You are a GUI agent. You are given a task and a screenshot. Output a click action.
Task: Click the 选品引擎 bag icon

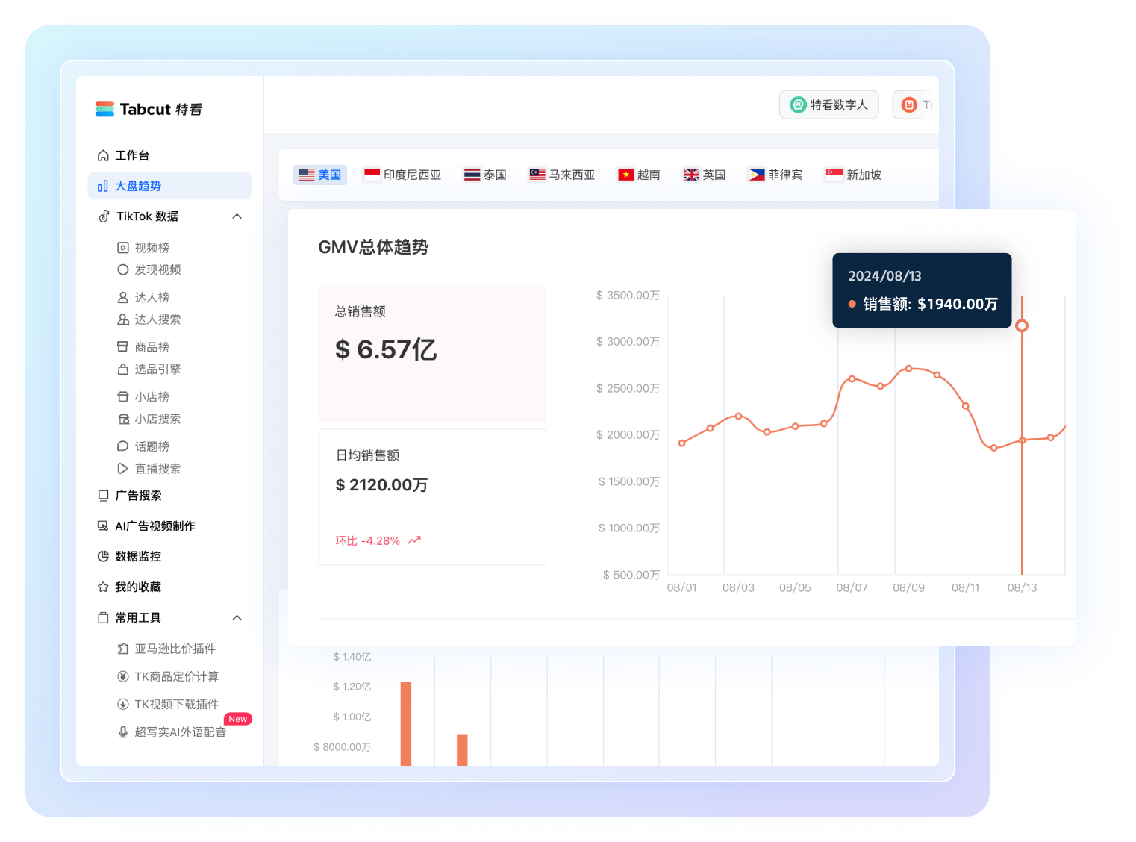(123, 369)
